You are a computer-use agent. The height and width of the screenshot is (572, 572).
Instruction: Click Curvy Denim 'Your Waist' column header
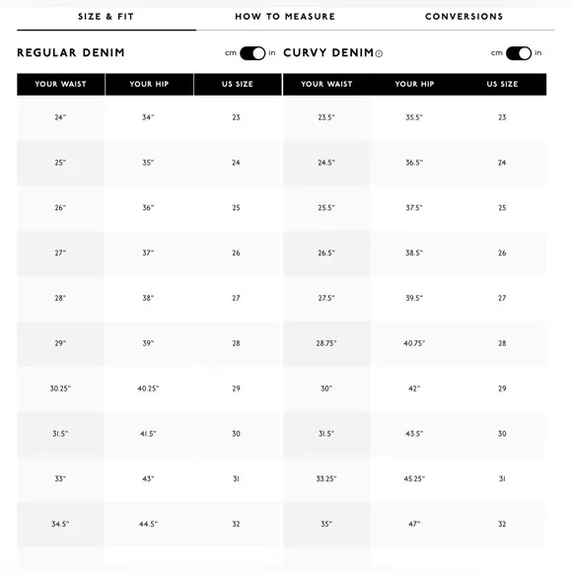(326, 84)
